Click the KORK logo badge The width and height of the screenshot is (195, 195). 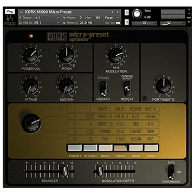pos(57,37)
